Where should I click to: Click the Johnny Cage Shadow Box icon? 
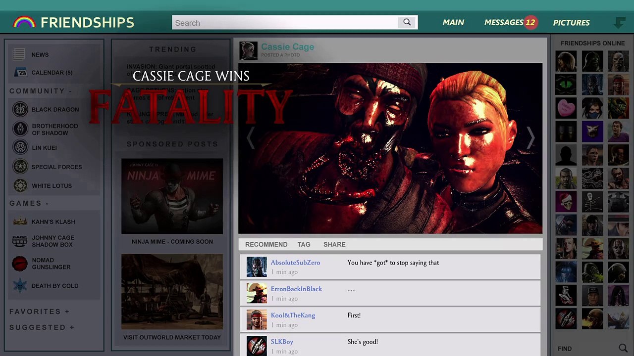click(x=20, y=241)
